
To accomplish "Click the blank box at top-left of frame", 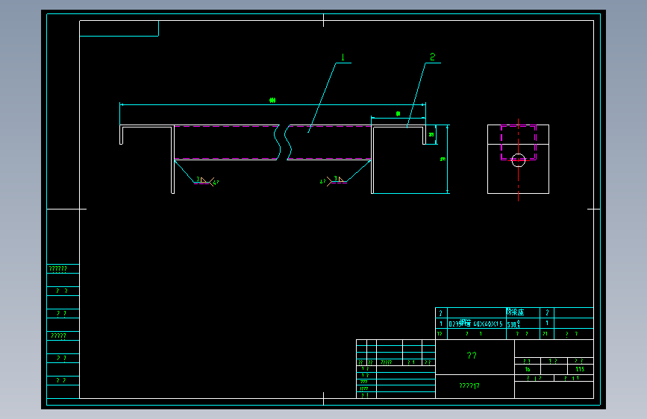I will tap(119, 28).
